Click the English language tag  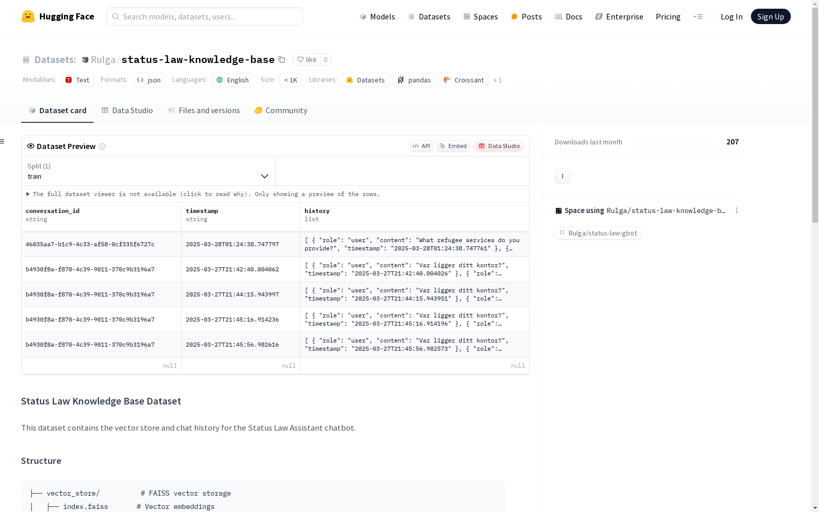(x=232, y=80)
